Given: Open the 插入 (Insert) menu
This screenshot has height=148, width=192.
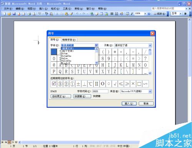Looking at the screenshot, I should (x=43, y=9).
